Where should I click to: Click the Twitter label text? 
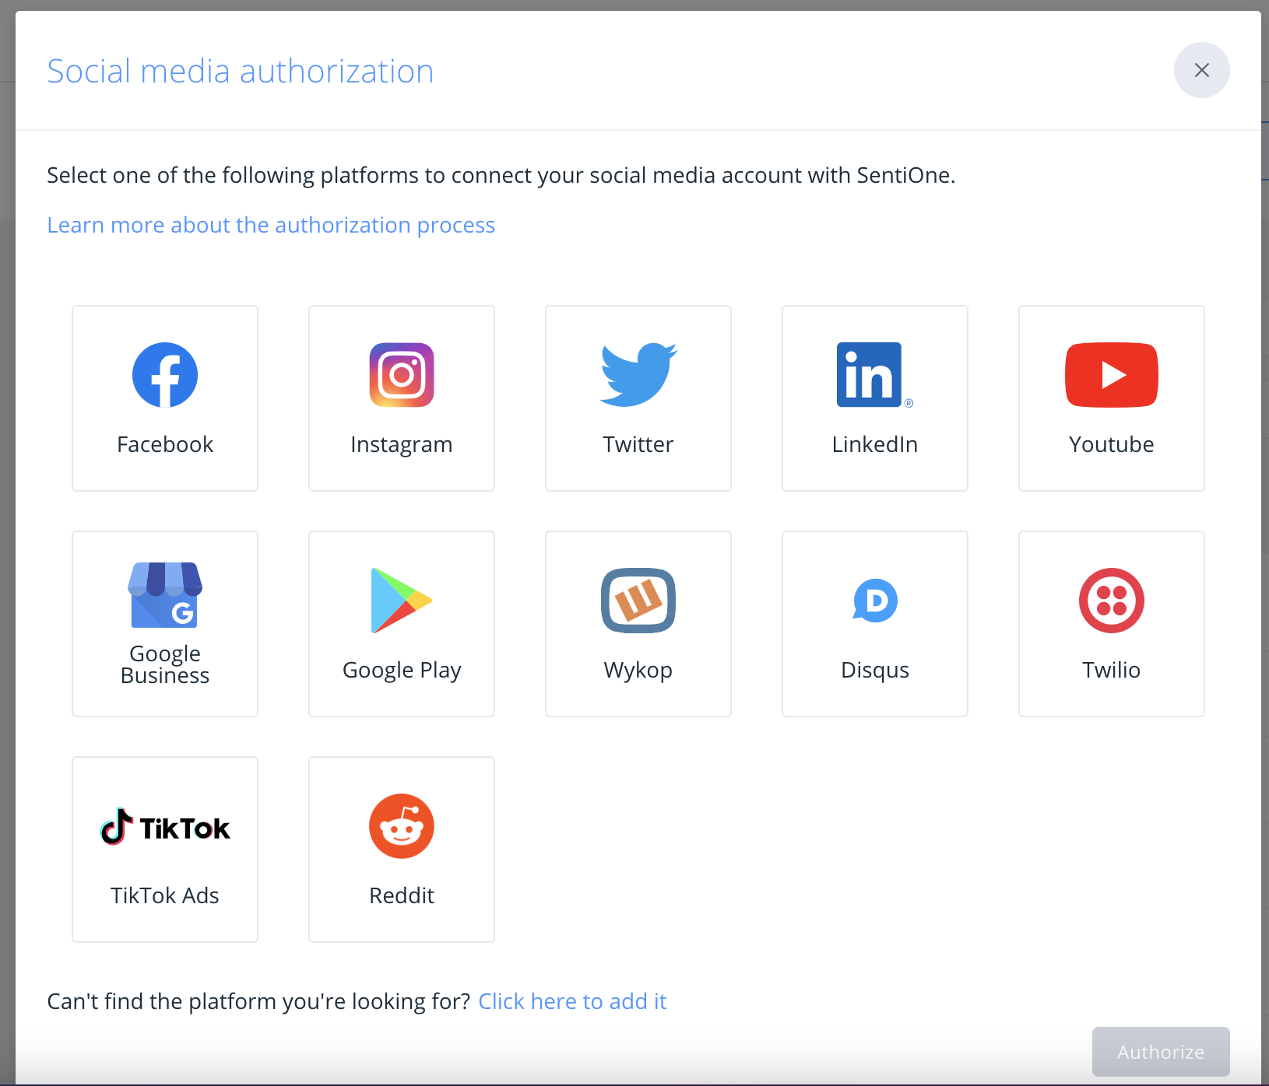coord(638,444)
